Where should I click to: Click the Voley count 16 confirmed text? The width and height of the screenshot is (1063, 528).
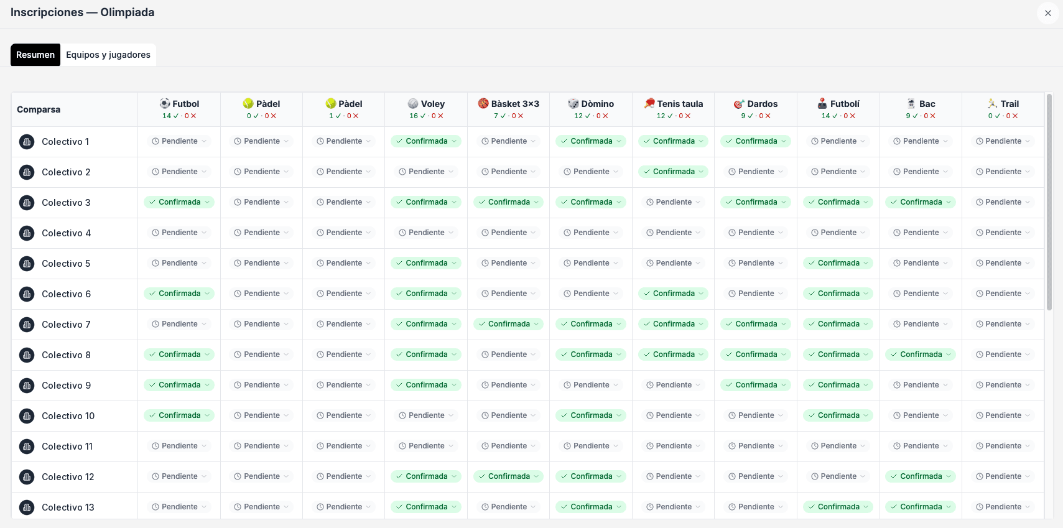pos(417,116)
